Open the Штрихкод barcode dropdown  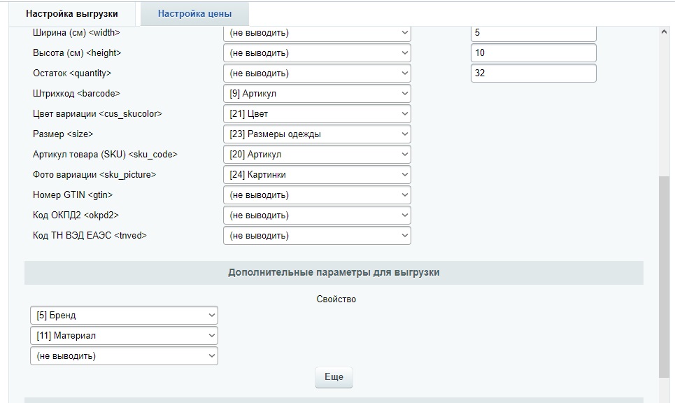pyautogui.click(x=317, y=94)
